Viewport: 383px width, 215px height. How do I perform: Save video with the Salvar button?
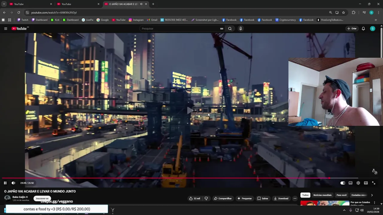[x=263, y=198]
